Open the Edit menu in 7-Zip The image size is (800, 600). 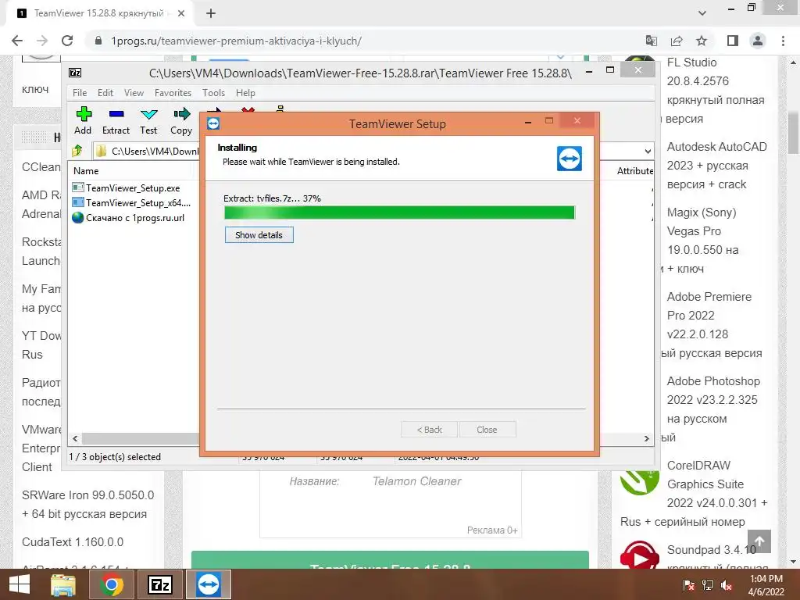[105, 93]
